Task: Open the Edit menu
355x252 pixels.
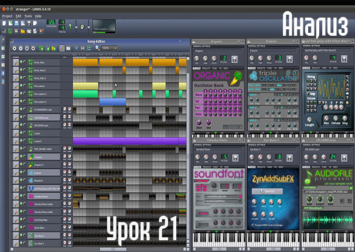Action: [x=18, y=16]
